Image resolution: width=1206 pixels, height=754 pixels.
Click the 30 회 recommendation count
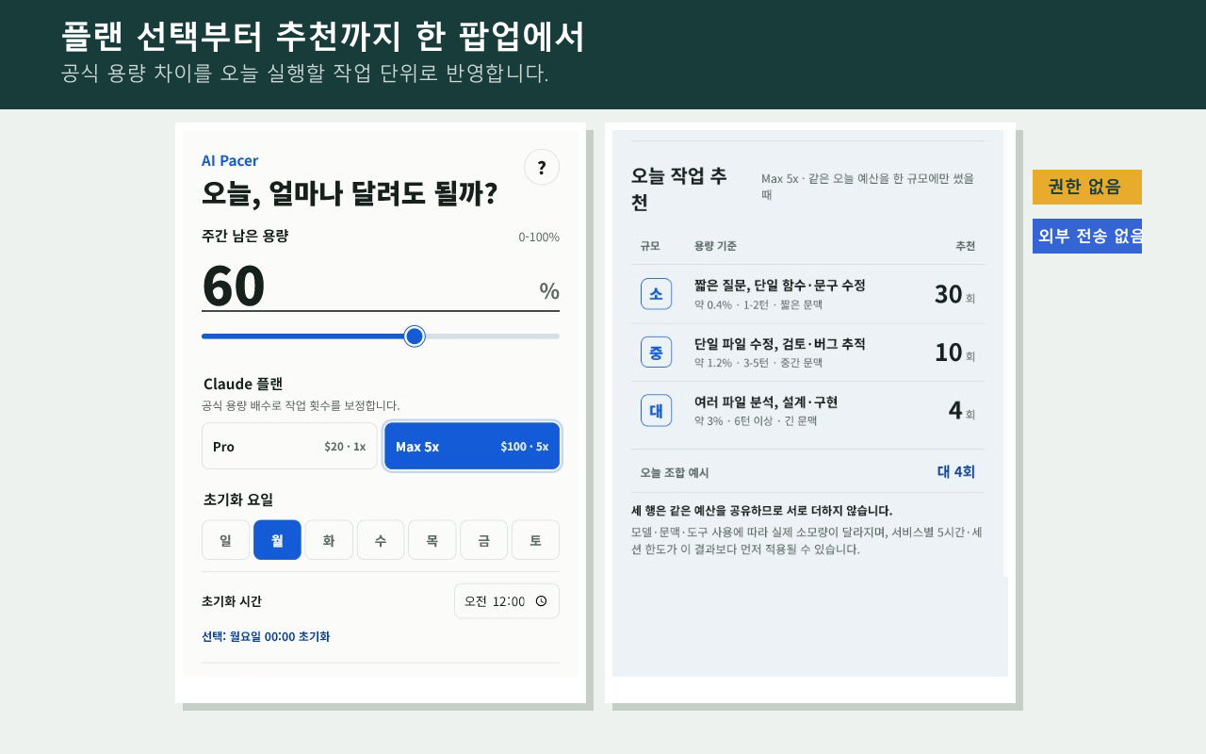point(954,294)
